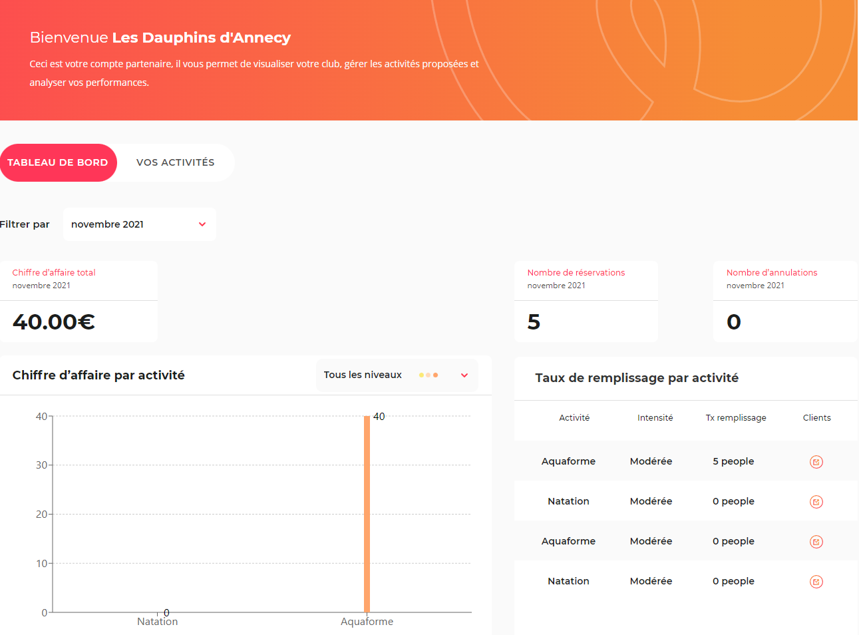Open clients icon in the last Natation row
859x635 pixels.
click(x=816, y=582)
